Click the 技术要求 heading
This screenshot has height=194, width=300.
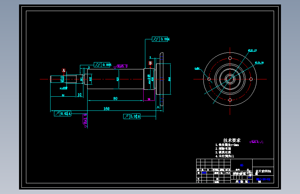click(x=232, y=140)
